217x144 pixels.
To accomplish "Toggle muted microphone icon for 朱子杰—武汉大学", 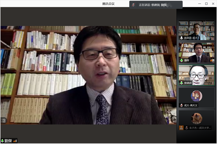I will click(x=186, y=128).
